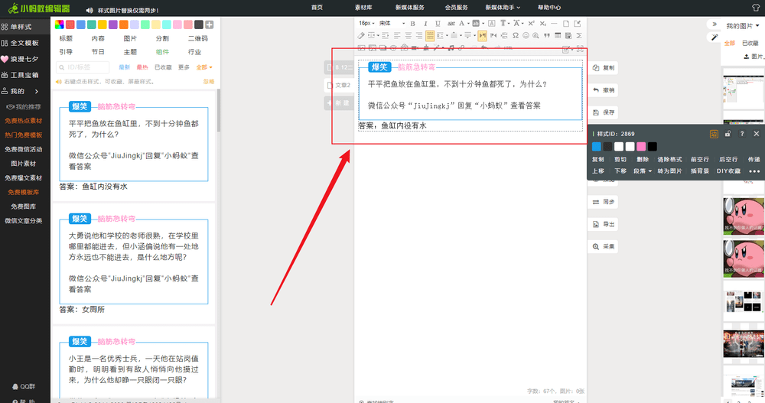Screen dimensions: 765x403
Task: Click the new blank document icon
Action: (565, 24)
